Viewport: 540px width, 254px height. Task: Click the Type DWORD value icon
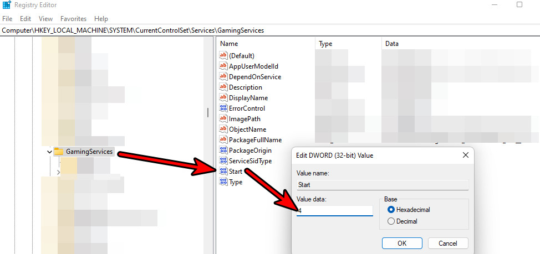click(x=223, y=182)
